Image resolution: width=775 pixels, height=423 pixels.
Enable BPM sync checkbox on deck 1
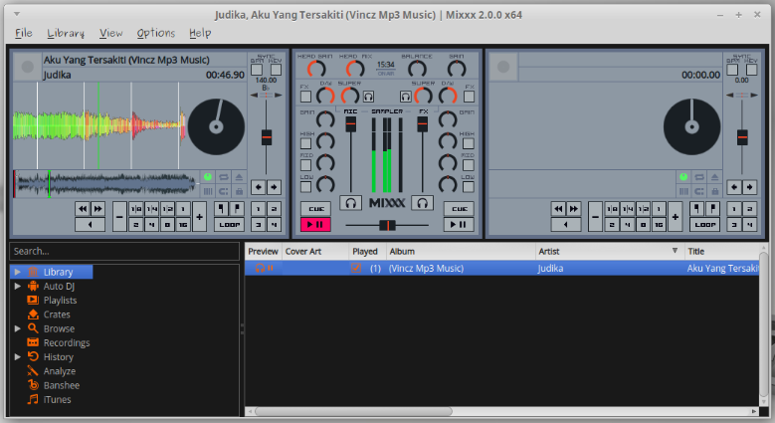pyautogui.click(x=257, y=70)
